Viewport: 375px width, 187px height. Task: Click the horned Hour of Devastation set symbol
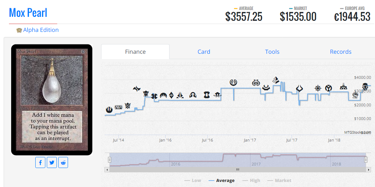299,89
